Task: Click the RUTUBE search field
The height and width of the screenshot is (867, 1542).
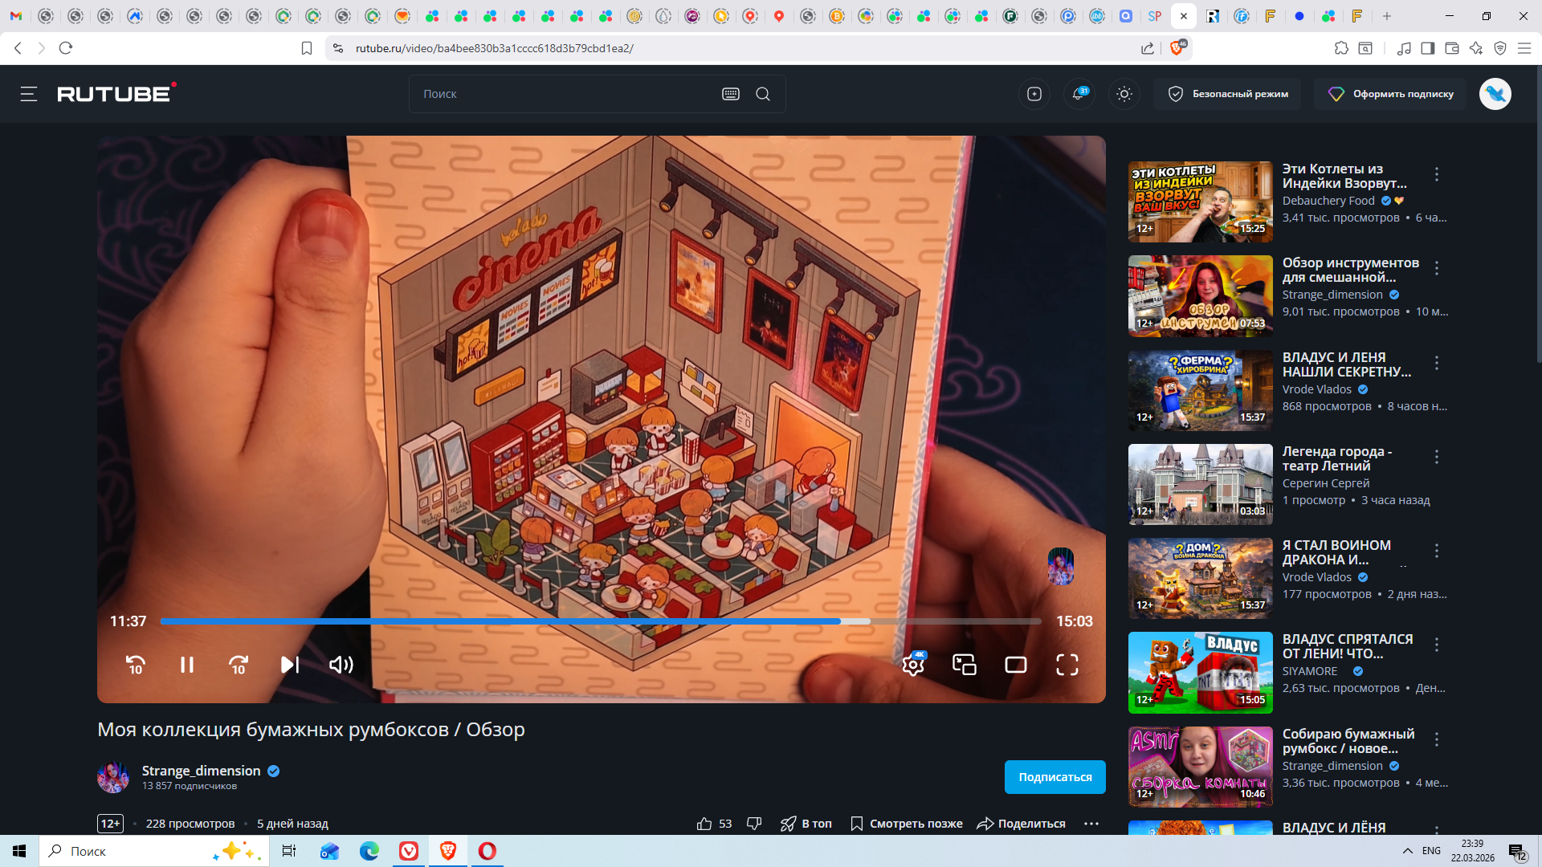Action: pos(562,94)
